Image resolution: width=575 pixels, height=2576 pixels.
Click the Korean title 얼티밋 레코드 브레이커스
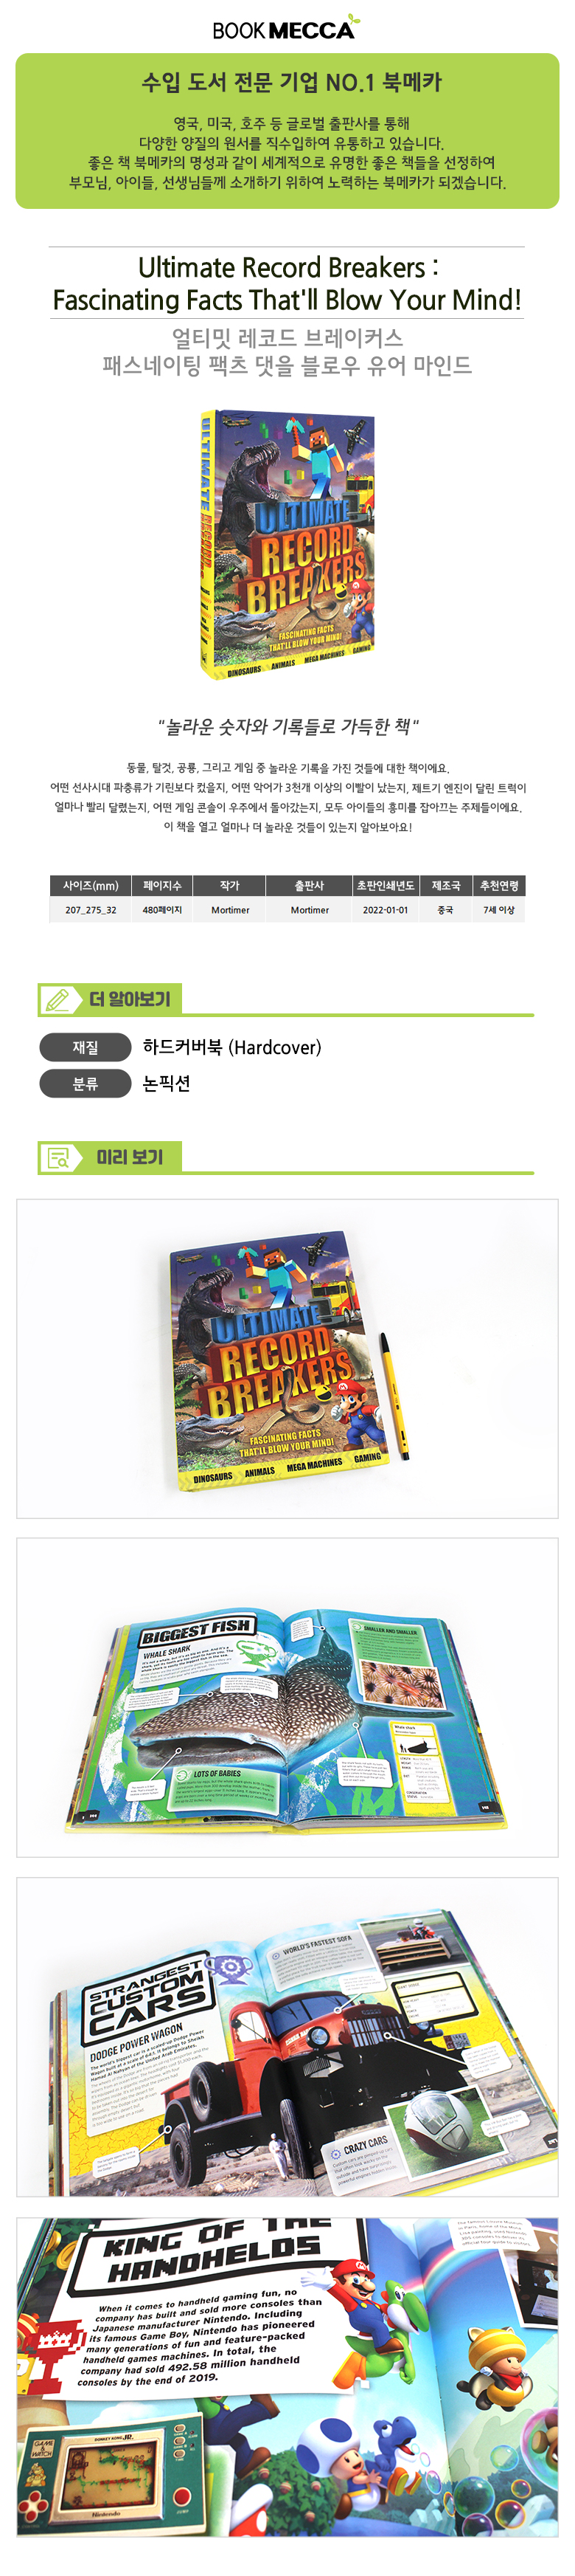pos(287,337)
